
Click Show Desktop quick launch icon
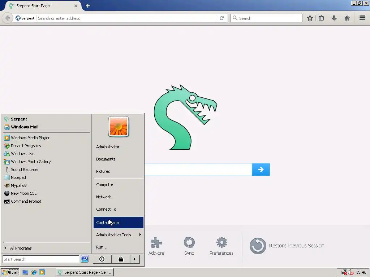click(25, 273)
